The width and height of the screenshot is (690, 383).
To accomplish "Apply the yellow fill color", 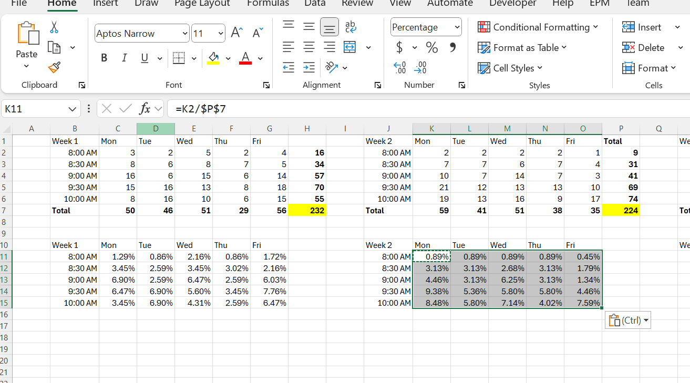I will point(213,58).
